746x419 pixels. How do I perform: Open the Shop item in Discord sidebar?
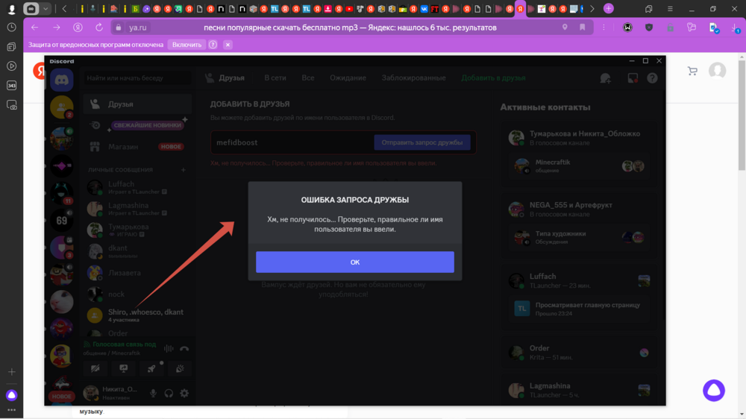pos(138,146)
